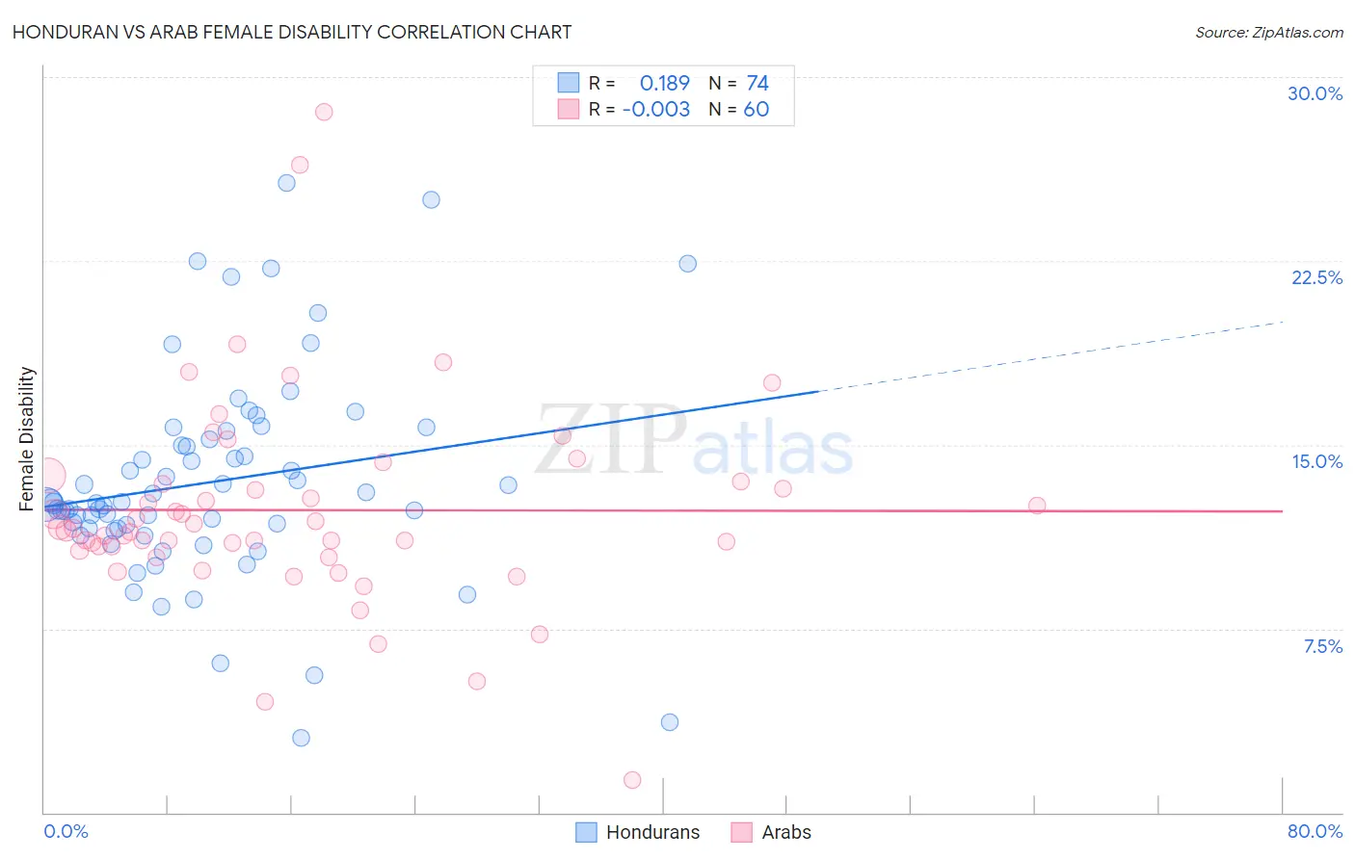Click the chart title text
The width and height of the screenshot is (1355, 859).
pyautogui.click(x=291, y=32)
